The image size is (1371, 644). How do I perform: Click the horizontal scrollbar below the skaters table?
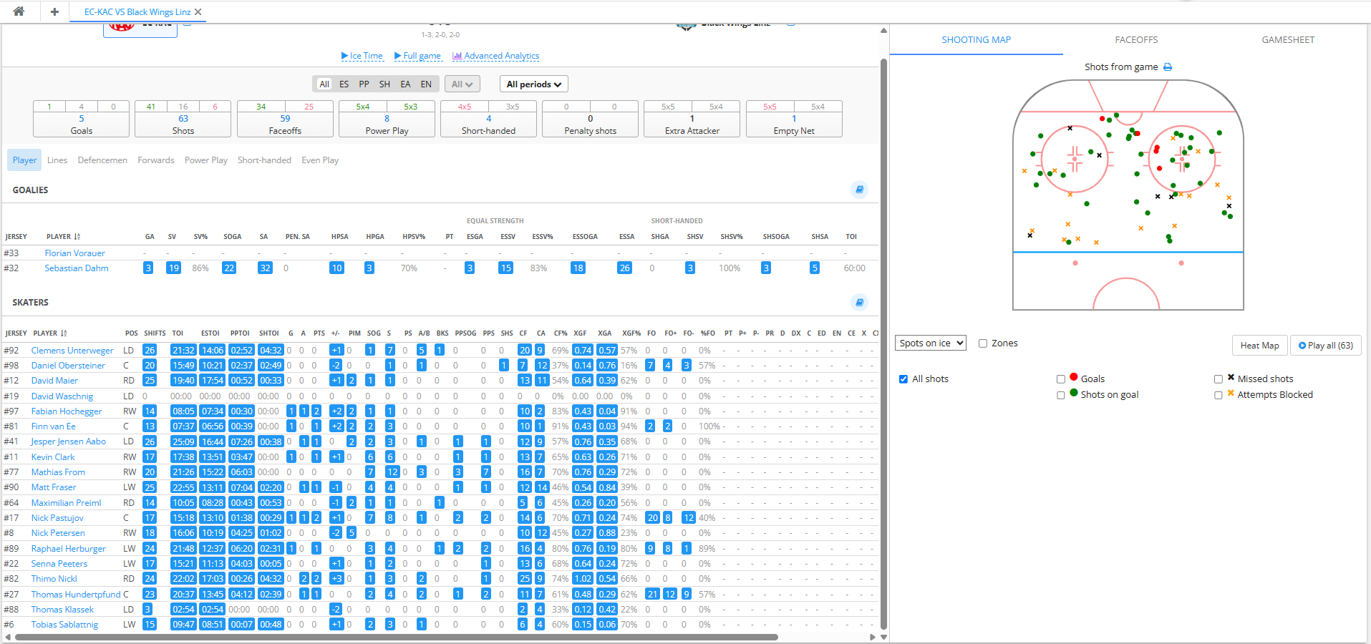[x=394, y=637]
